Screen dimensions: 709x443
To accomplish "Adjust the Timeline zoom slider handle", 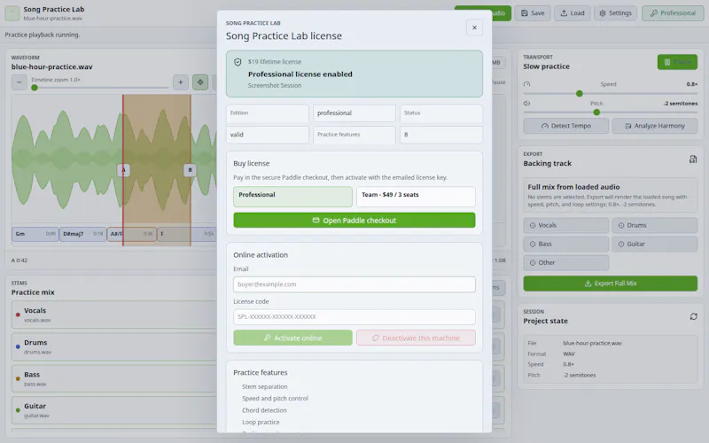I will point(35,88).
